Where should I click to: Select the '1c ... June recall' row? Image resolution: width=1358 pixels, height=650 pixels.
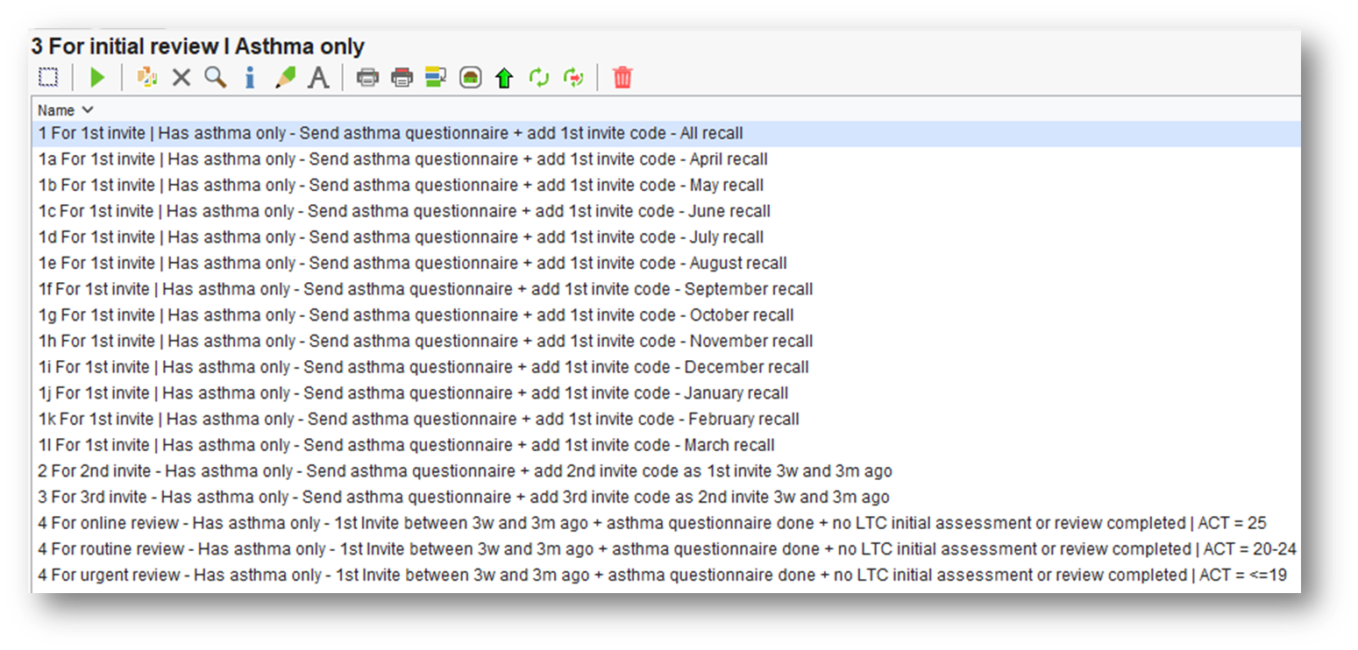[x=666, y=211]
